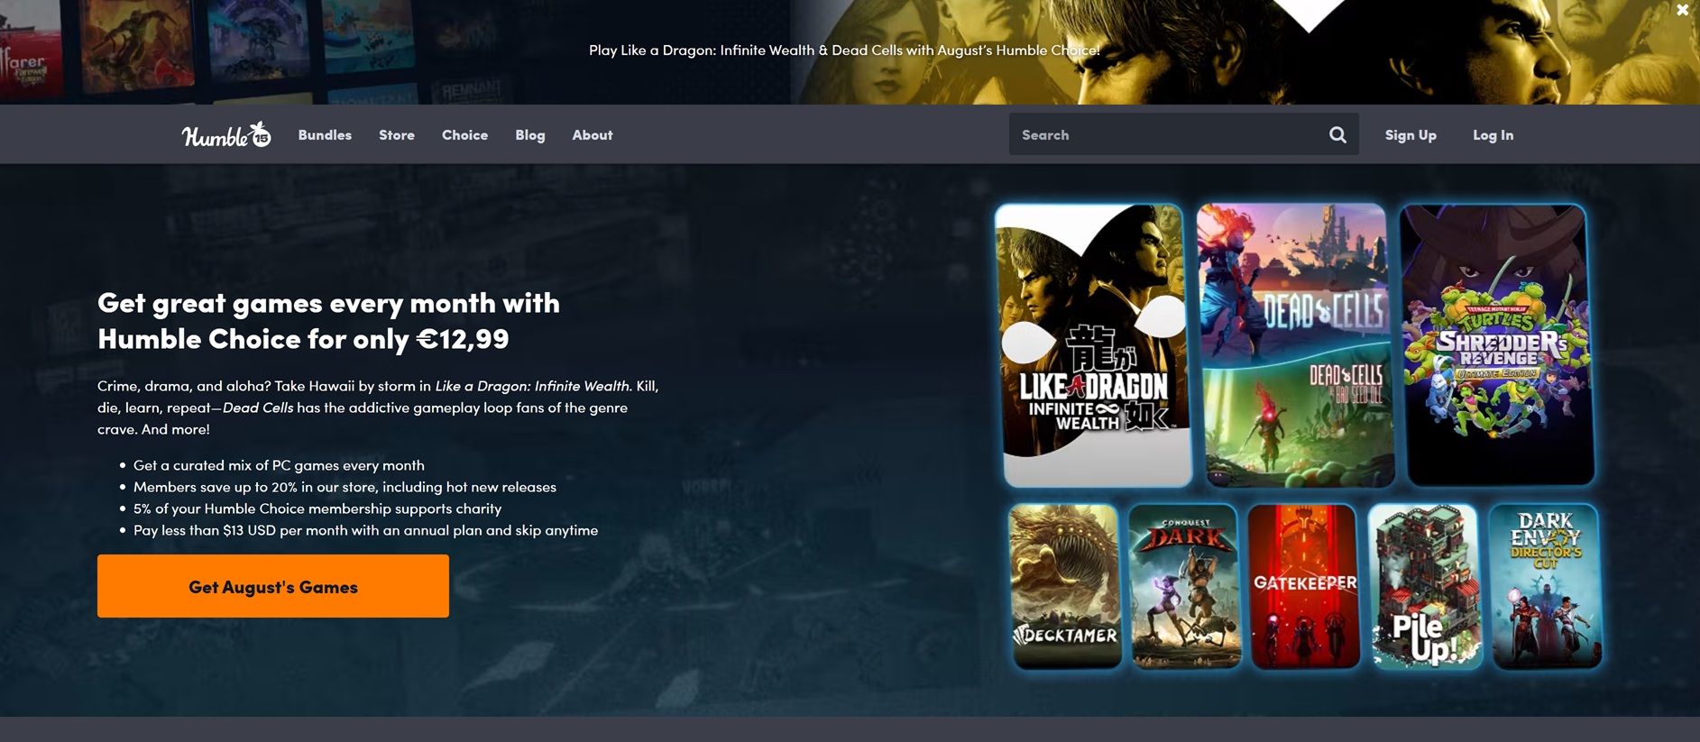Select the Conquest Dark game cover
This screenshot has width=1700, height=742.
(1185, 586)
